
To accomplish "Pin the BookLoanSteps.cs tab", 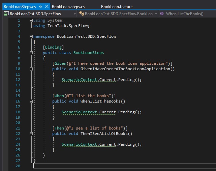I will click(40, 7).
